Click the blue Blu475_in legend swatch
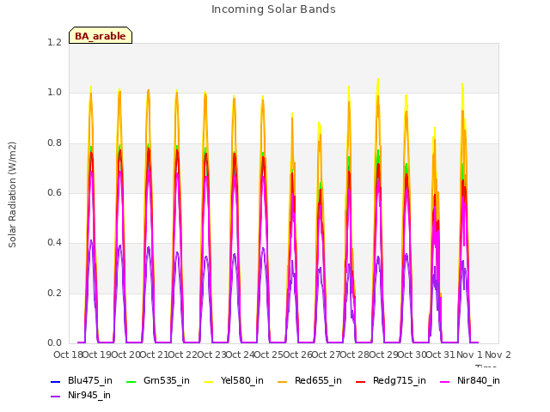This screenshot has height=412, width=550. (55, 382)
